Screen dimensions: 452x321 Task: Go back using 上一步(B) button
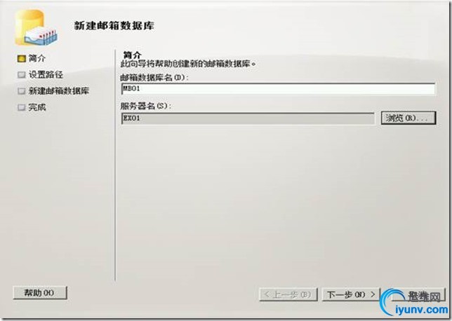click(x=288, y=294)
